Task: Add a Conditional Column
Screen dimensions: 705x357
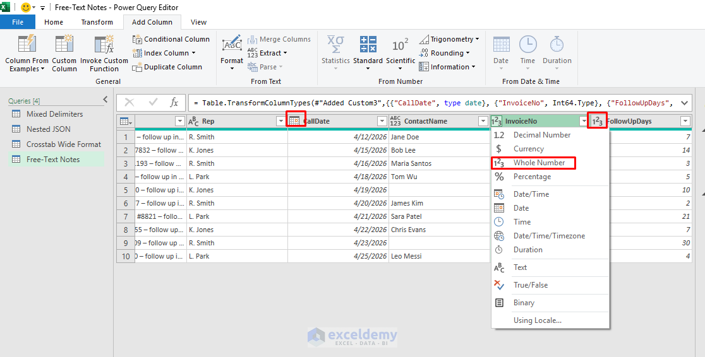Action: [x=171, y=39]
